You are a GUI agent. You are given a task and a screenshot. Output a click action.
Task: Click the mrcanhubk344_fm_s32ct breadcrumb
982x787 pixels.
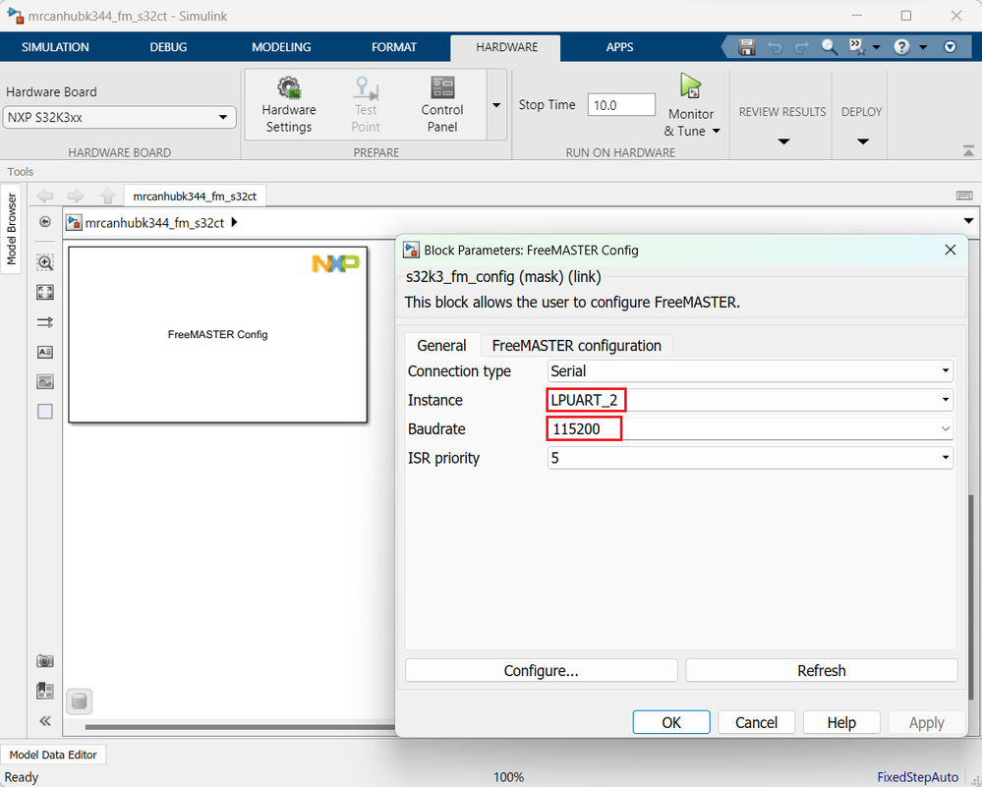(x=154, y=223)
